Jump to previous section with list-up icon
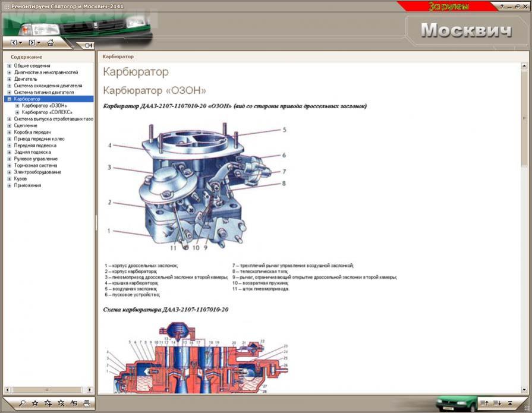Viewport: 532px width, 413px height. [484, 403]
